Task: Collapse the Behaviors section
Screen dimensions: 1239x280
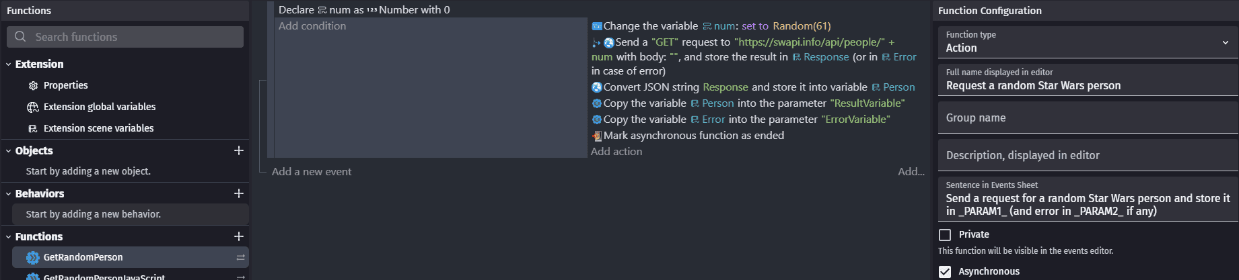Action: [9, 193]
